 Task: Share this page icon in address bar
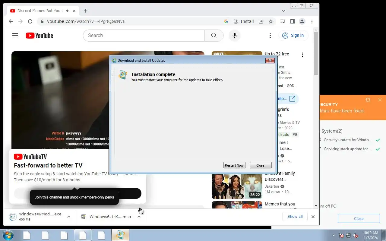[x=261, y=21]
